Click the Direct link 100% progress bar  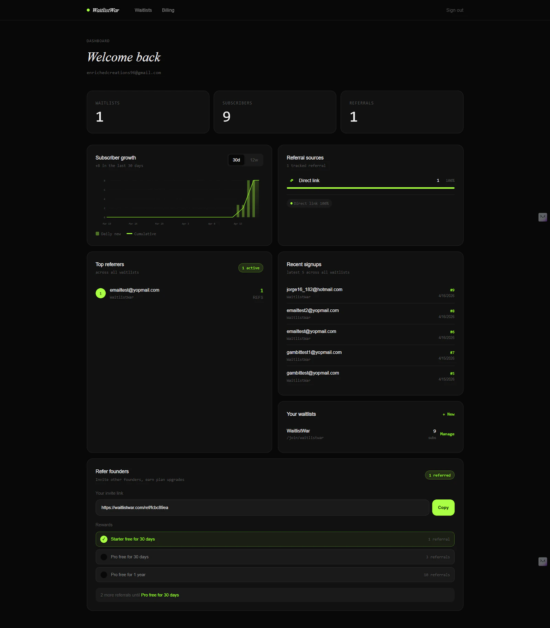tap(370, 188)
